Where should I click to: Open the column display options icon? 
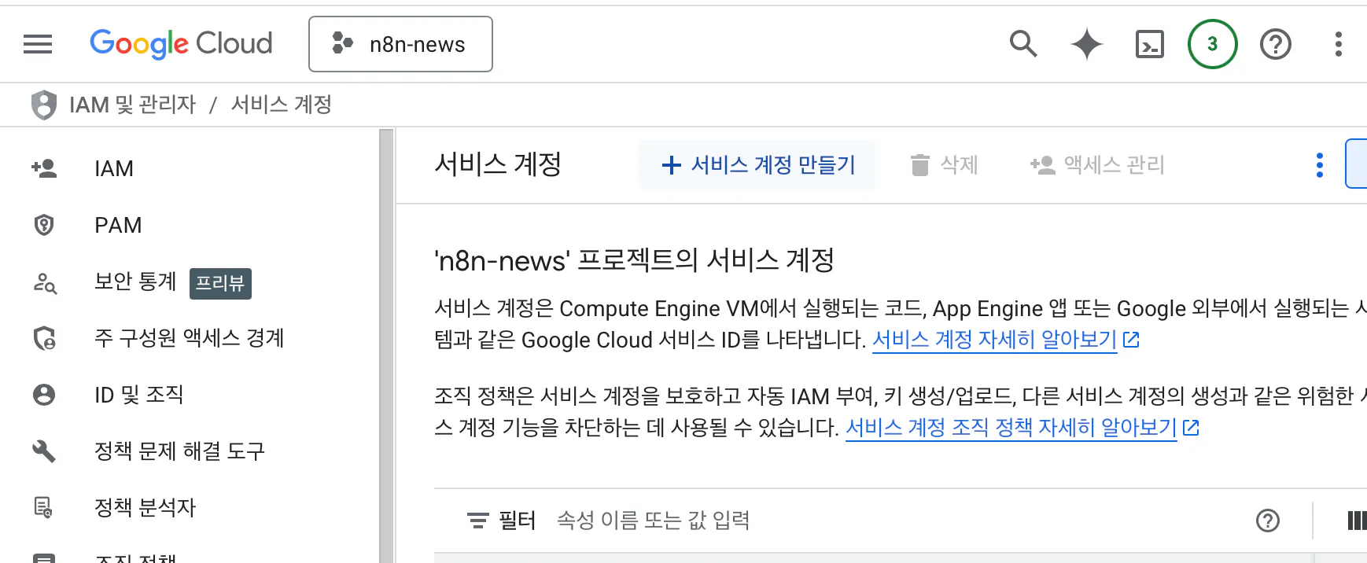[1356, 521]
